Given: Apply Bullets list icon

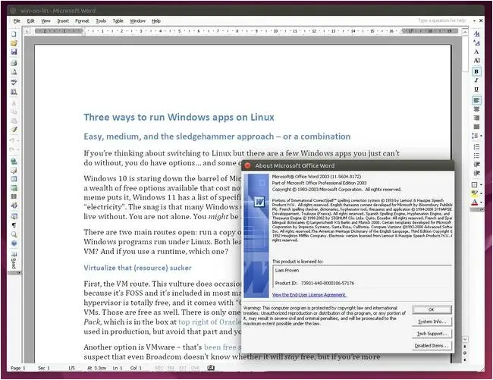Looking at the screenshot, I should tap(476, 155).
